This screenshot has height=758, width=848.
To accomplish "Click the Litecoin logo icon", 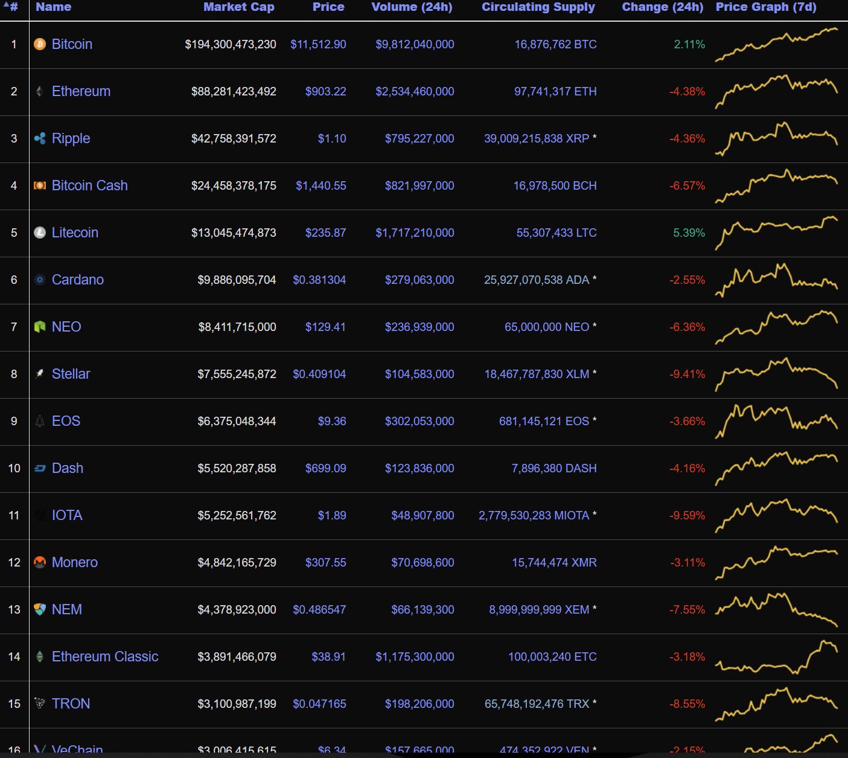I will [x=40, y=233].
